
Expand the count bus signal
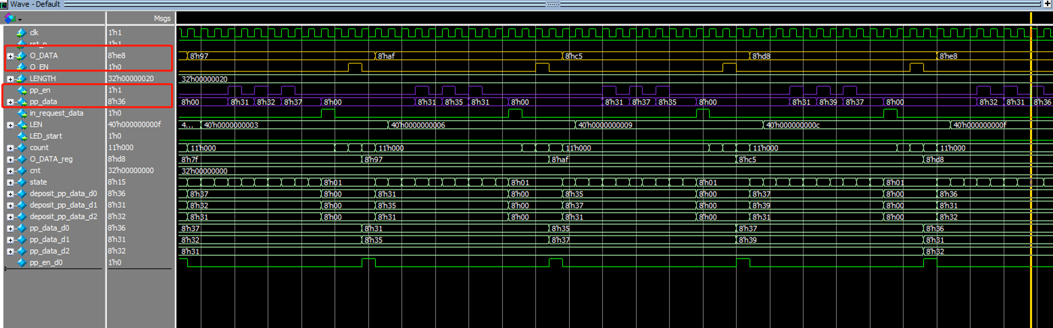pos(10,148)
